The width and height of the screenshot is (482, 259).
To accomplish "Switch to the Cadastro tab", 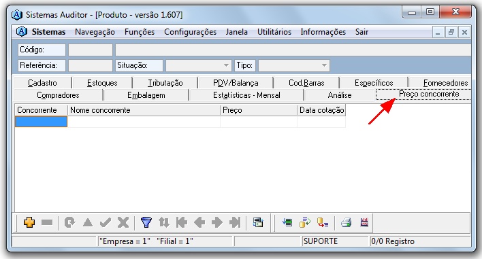I will click(x=42, y=83).
